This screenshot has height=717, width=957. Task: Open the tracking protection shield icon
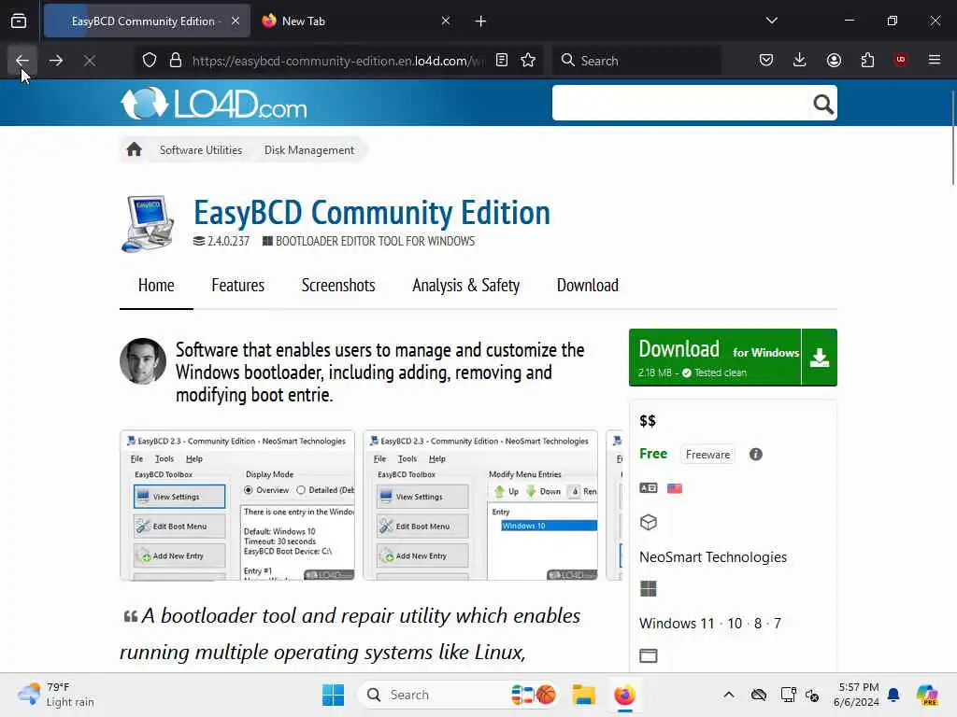tap(150, 61)
